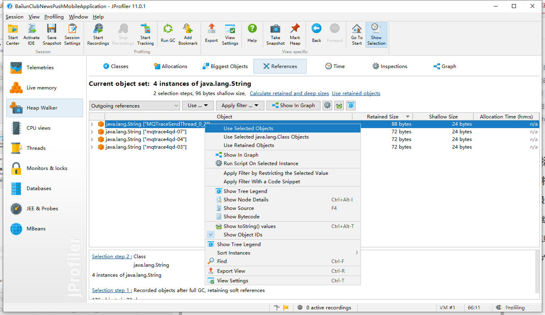The image size is (545, 315).
Task: Switch to the Biggest Objects tab
Action: pos(225,66)
